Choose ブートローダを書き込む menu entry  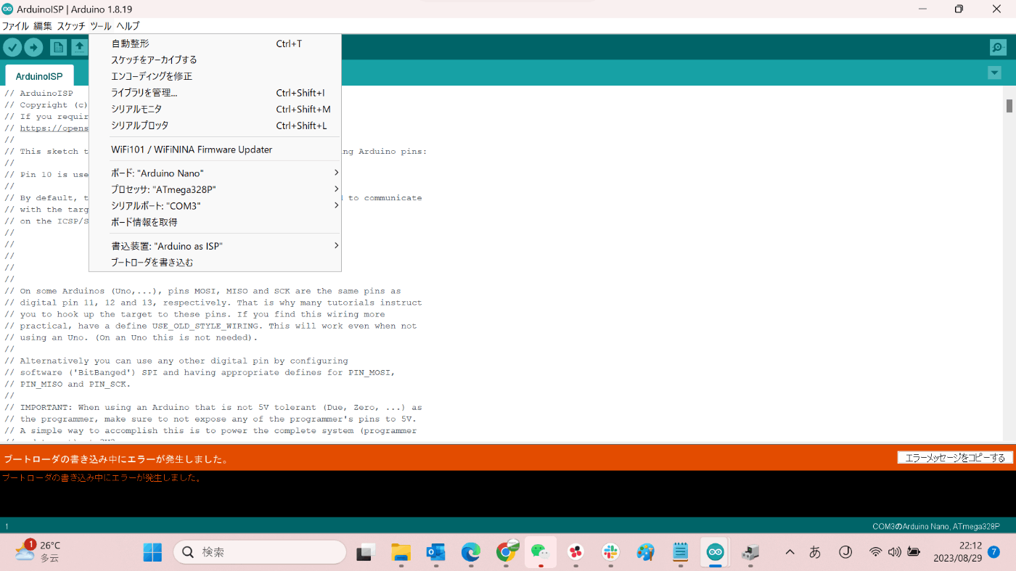pos(215,263)
